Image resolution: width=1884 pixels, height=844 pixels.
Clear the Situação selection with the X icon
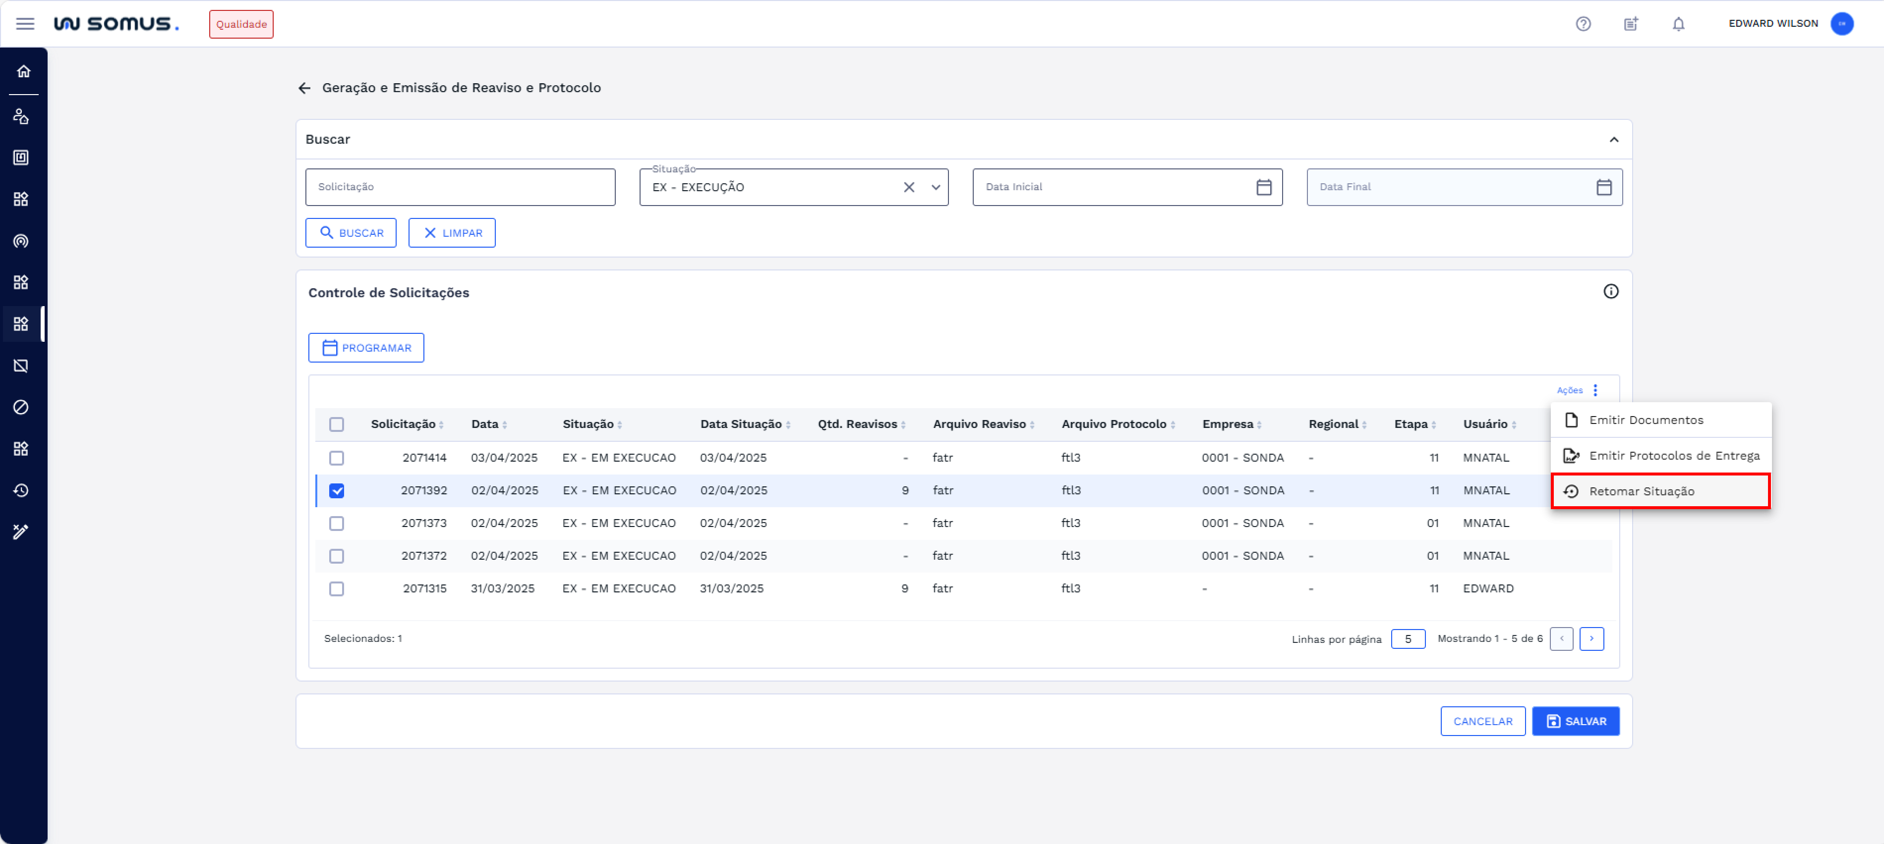908,187
